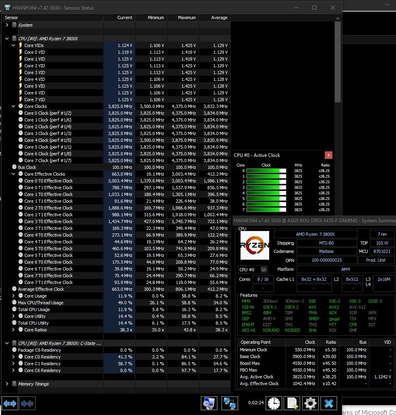Expand the Core Usage row
Image resolution: width=396 pixels, height=415 pixels.
click(x=14, y=296)
